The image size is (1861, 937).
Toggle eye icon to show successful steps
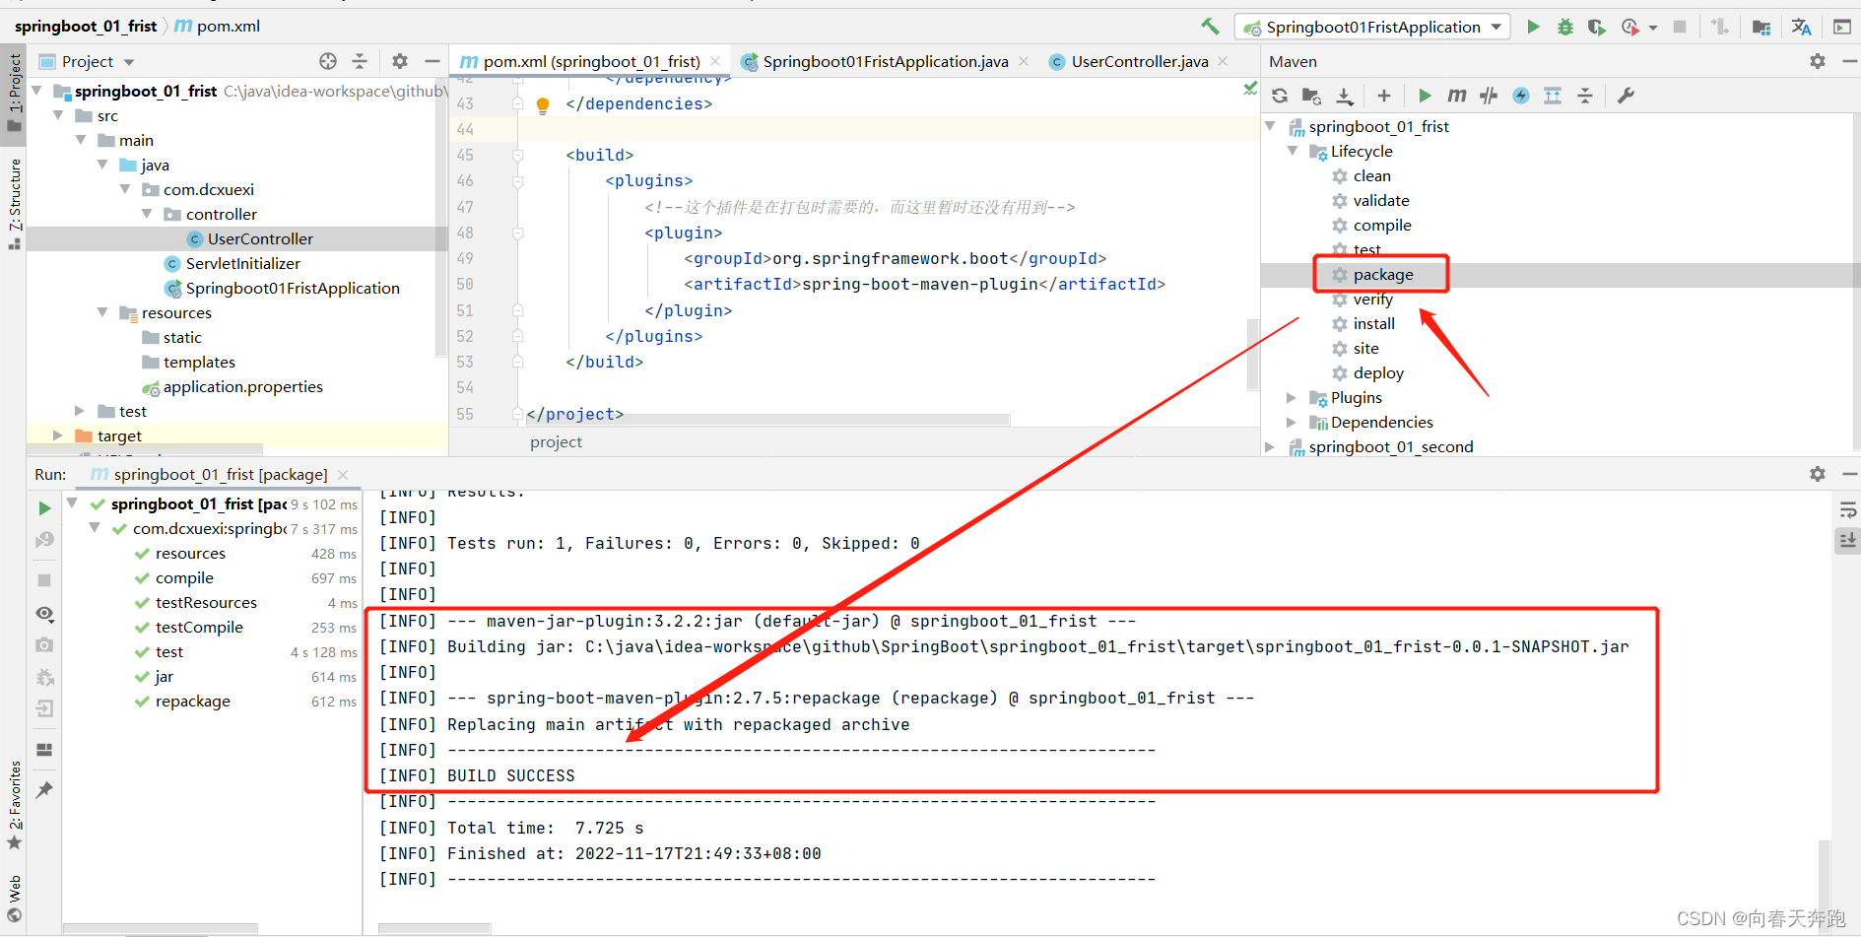[x=44, y=614]
